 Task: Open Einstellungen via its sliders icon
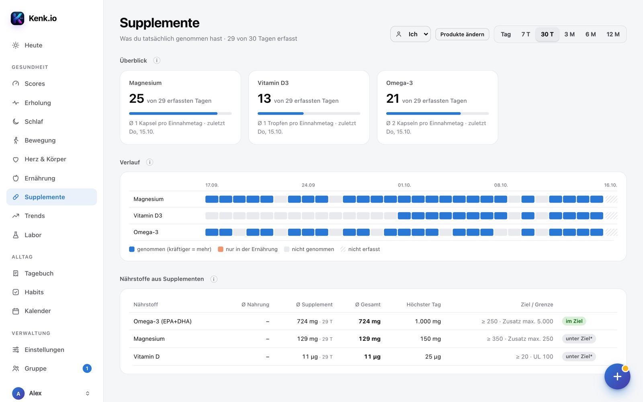click(16, 350)
